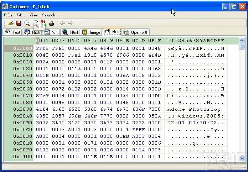Click hex value 011E in row 0x0100
The width and height of the screenshot is (248, 172).
coord(90,157)
